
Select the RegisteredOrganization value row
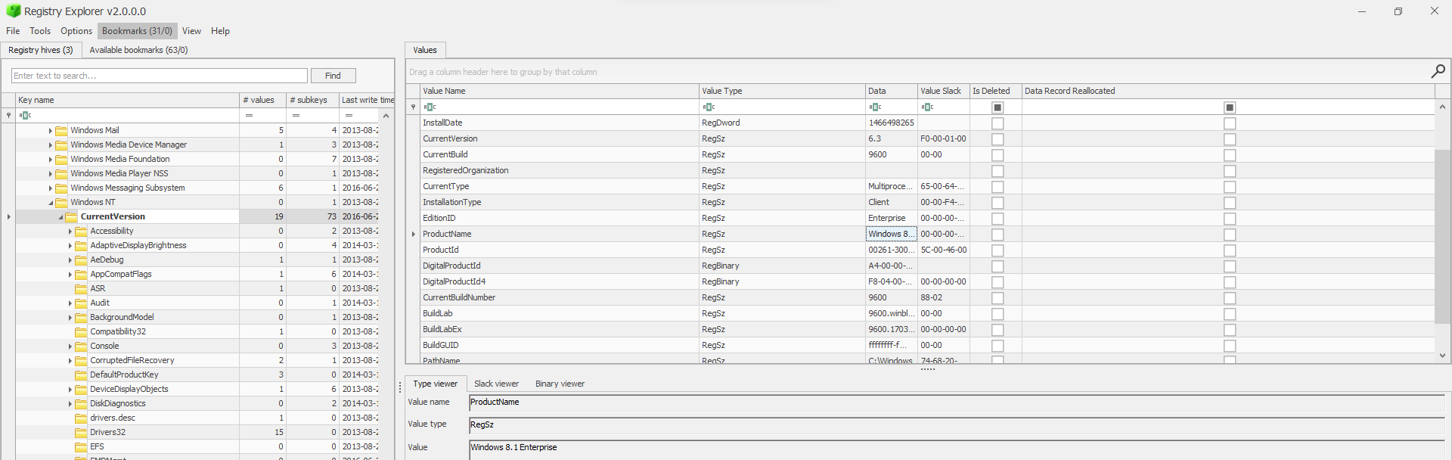click(927, 171)
